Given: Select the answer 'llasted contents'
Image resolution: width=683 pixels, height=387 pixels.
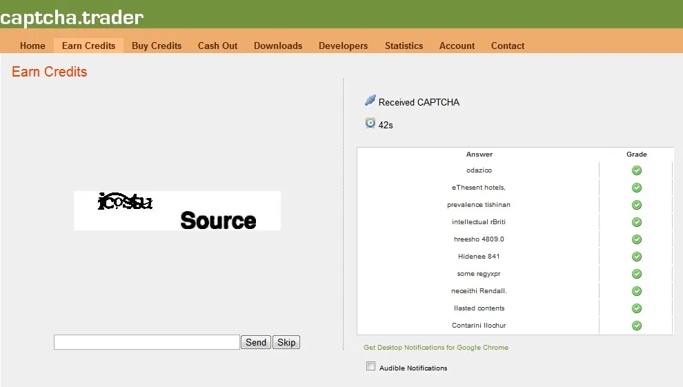Looking at the screenshot, I should pyautogui.click(x=479, y=308).
